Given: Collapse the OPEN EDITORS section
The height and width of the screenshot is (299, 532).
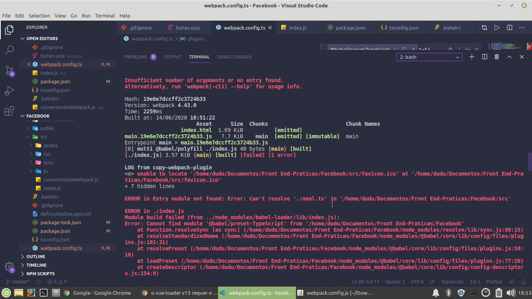Looking at the screenshot, I should click(42, 39).
